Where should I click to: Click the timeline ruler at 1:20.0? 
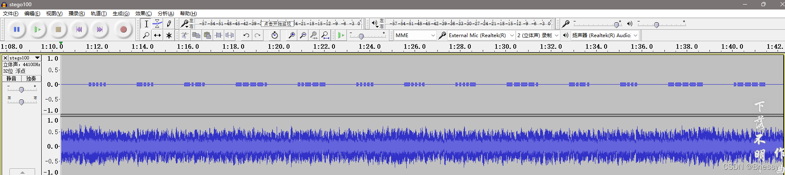pos(279,47)
